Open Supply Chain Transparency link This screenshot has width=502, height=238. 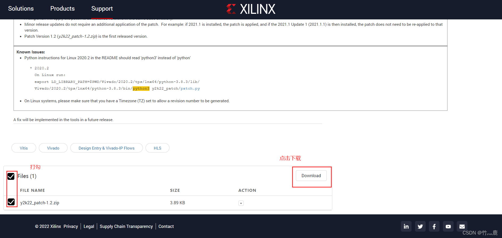tap(126, 226)
